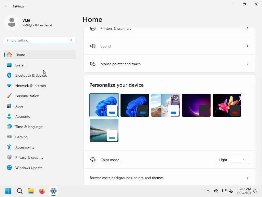Click VM6@collabnet.local account email

(37, 25)
